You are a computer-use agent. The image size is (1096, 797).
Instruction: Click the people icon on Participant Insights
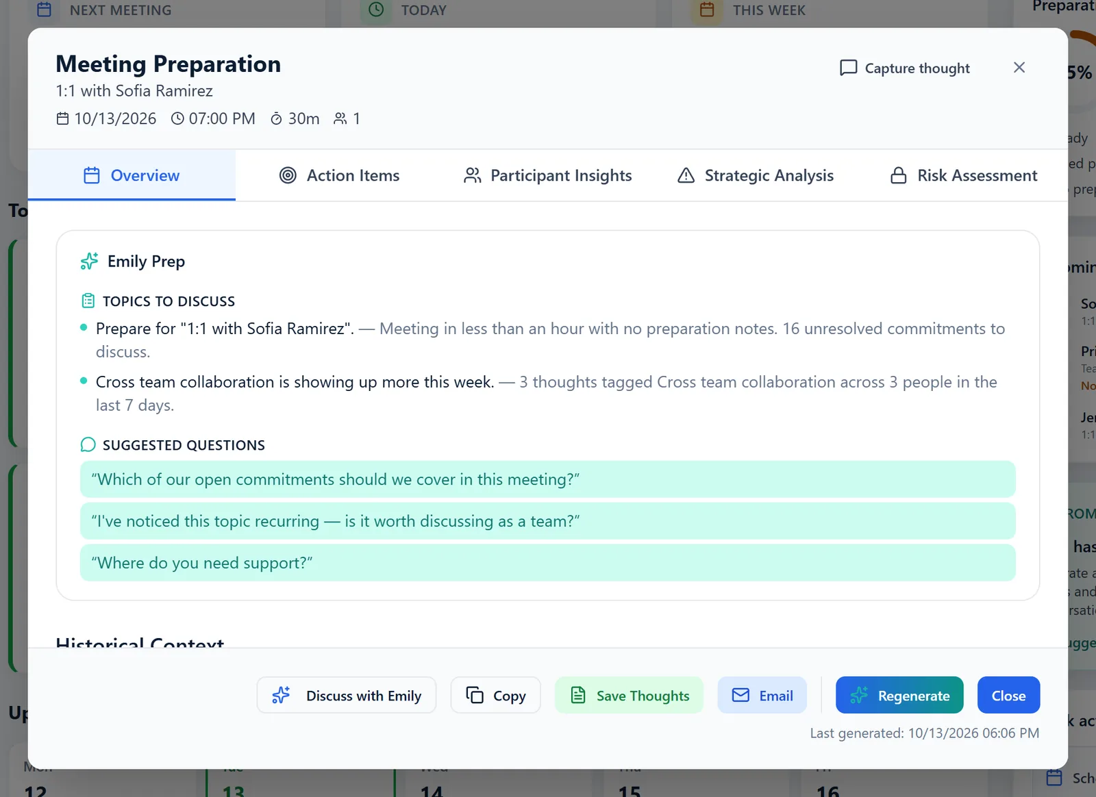(x=472, y=175)
